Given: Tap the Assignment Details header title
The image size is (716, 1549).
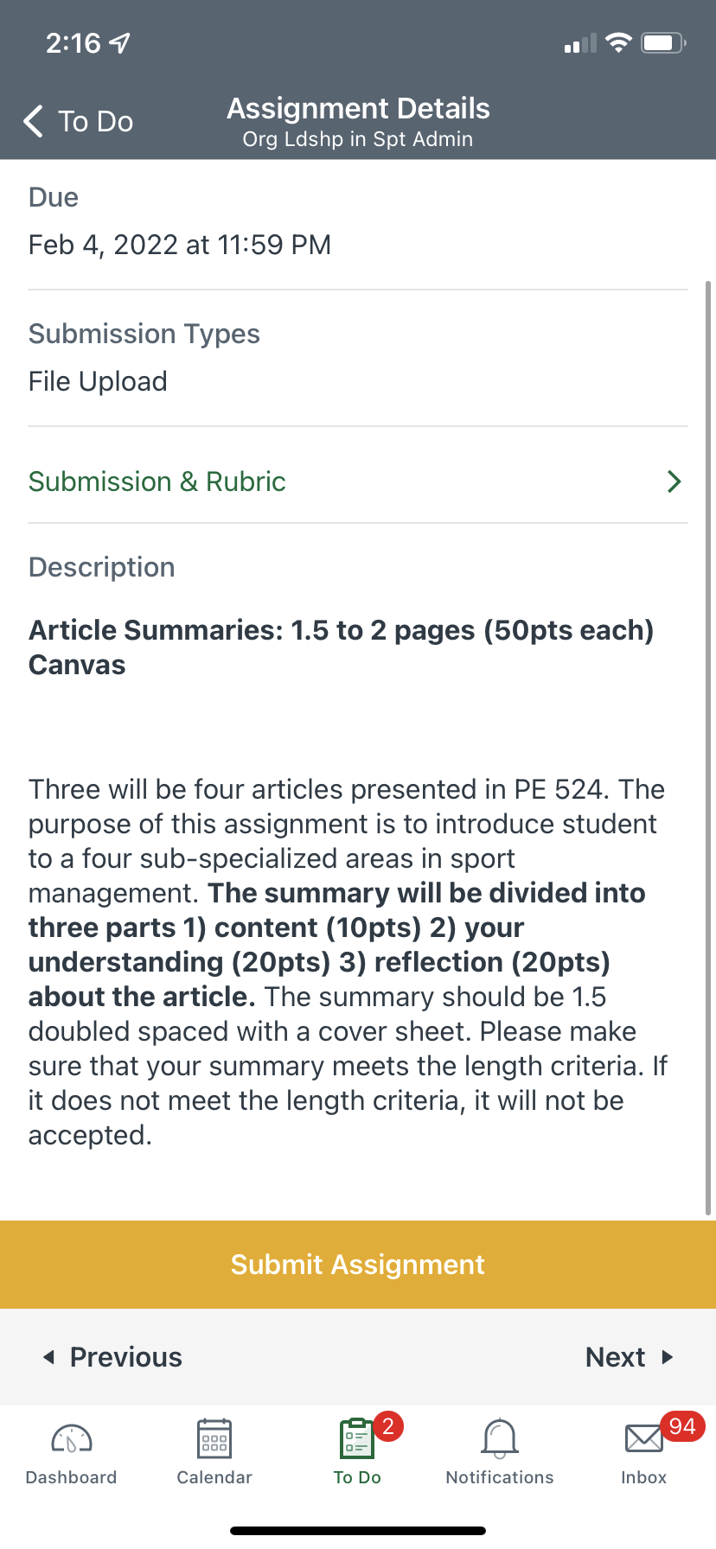Looking at the screenshot, I should [358, 109].
